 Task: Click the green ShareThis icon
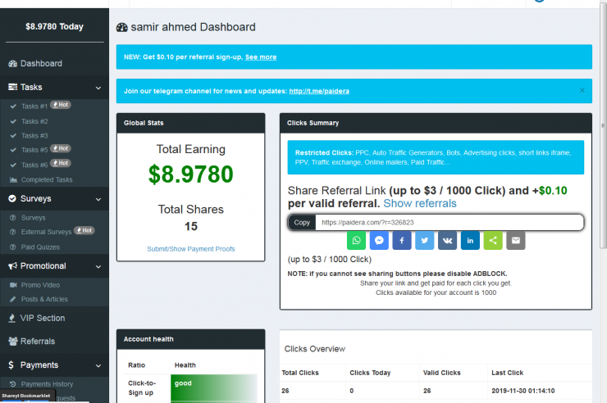tap(492, 240)
